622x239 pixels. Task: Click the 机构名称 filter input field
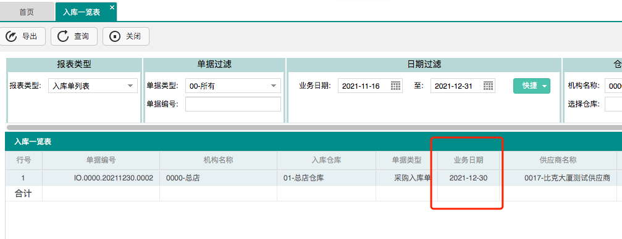pyautogui.click(x=613, y=86)
